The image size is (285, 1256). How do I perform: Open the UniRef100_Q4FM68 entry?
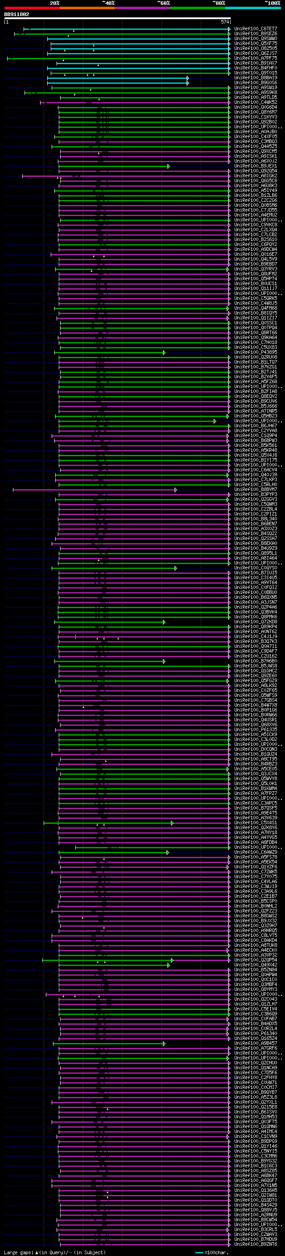tap(256, 308)
